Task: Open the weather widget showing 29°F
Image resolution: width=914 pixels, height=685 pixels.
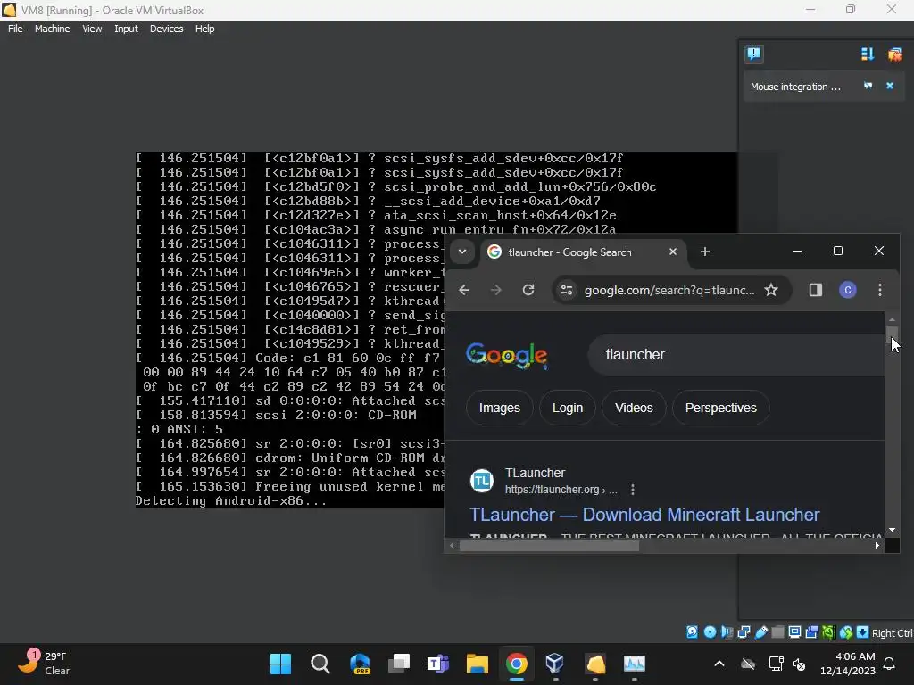Action: [x=44, y=664]
